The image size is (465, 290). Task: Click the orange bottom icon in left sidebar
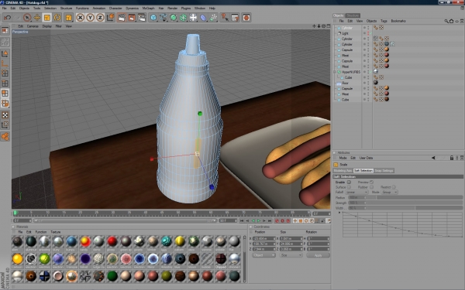pyautogui.click(x=5, y=136)
